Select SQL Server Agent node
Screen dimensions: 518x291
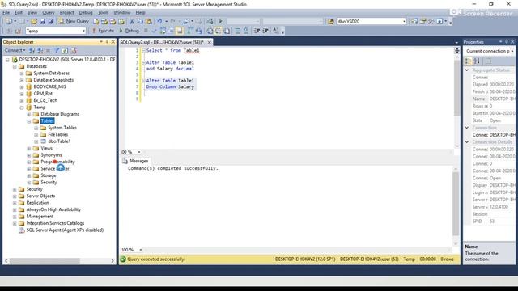(65, 230)
